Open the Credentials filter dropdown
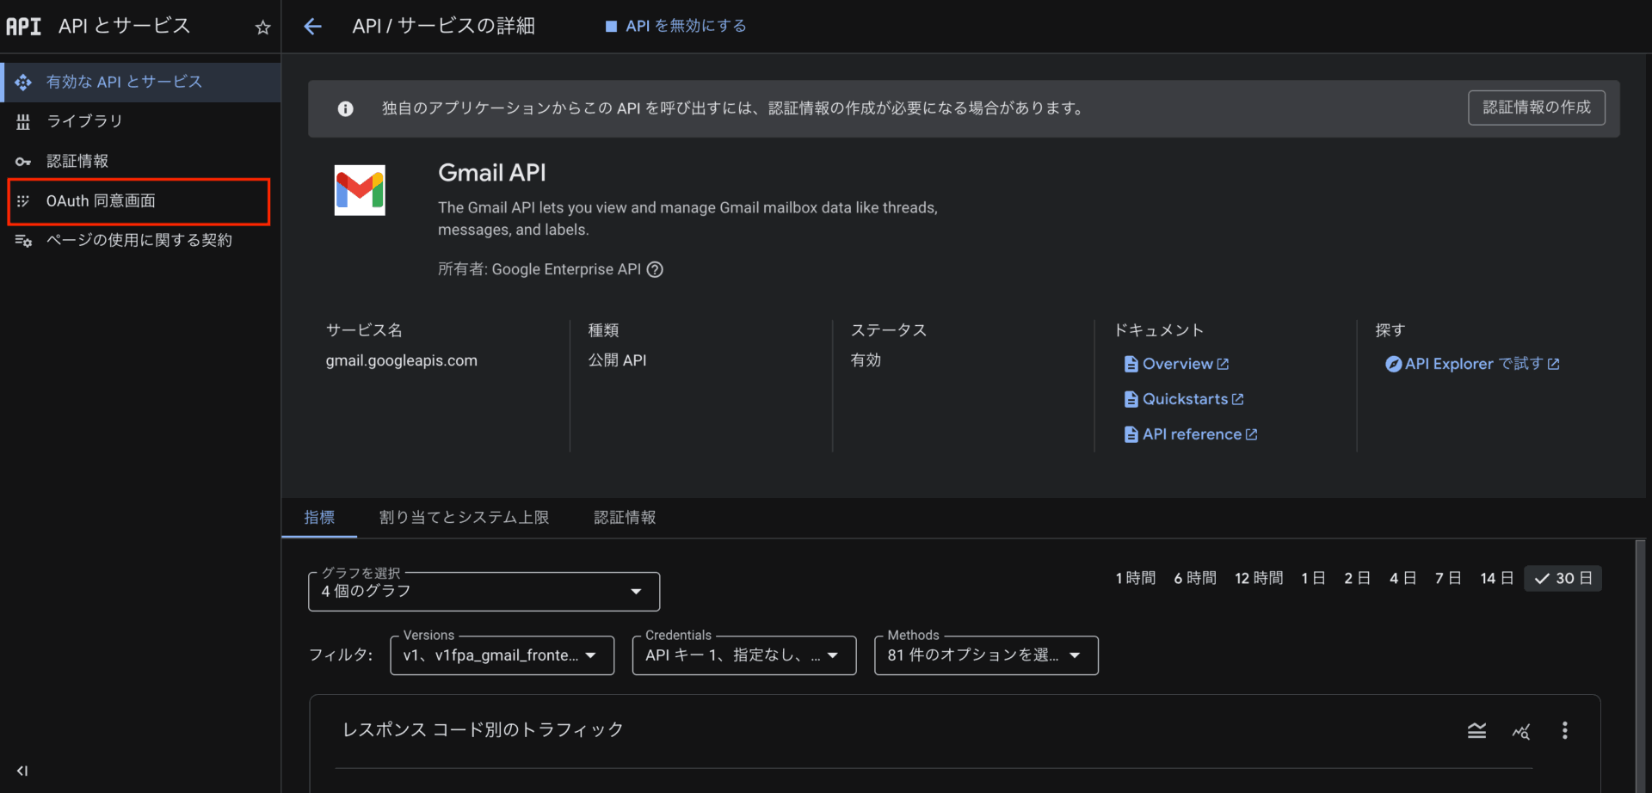Screen dimensions: 1652x793 [743, 655]
